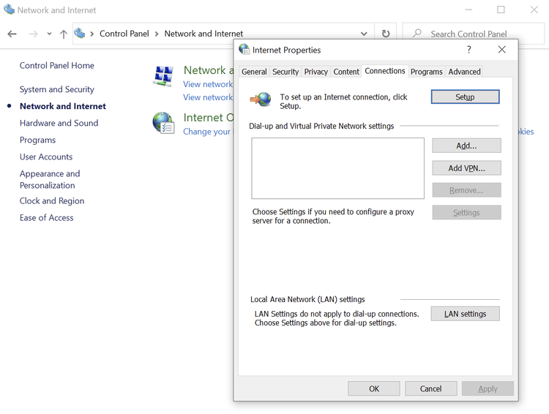Click the search magnifier icon
This screenshot has height=414, width=549.
[417, 34]
